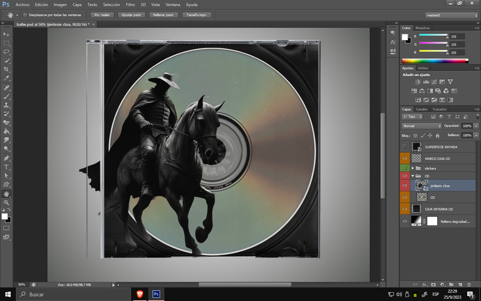The image size is (481, 301).
Task: Delete layer using trash icon
Action: [468, 285]
